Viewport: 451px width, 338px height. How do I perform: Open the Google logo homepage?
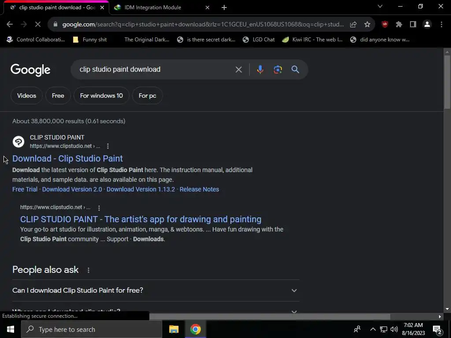point(30,70)
